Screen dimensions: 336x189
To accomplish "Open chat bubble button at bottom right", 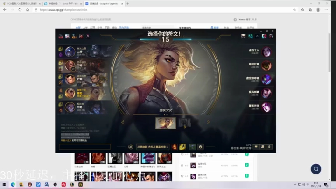I will click(x=256, y=147).
